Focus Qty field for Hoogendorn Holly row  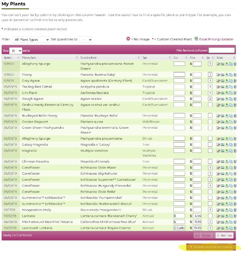[x=210, y=210]
